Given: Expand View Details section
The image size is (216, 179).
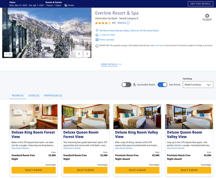Looking at the screenshot, I should [x=111, y=65].
